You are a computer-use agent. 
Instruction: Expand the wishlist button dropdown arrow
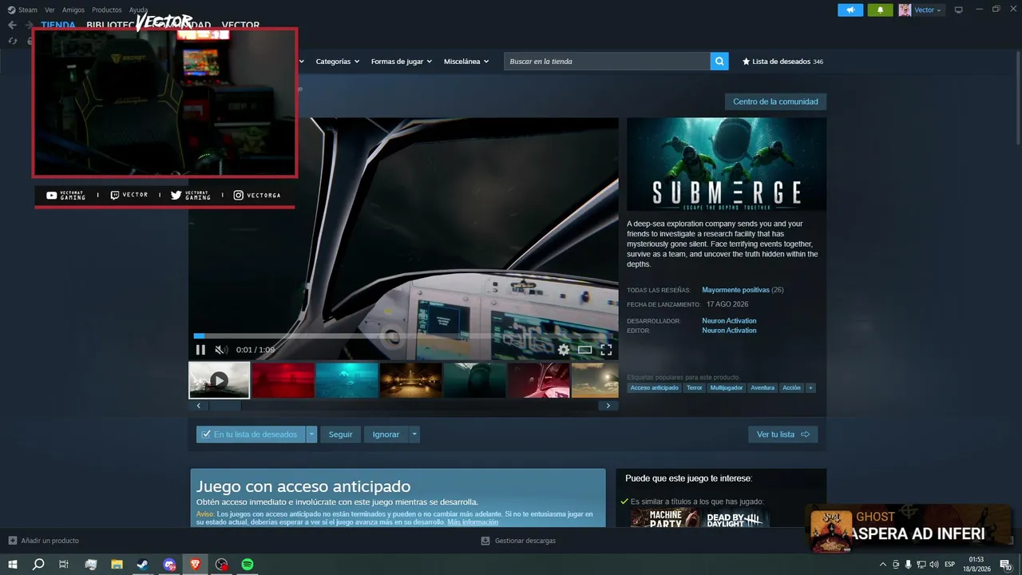coord(312,434)
